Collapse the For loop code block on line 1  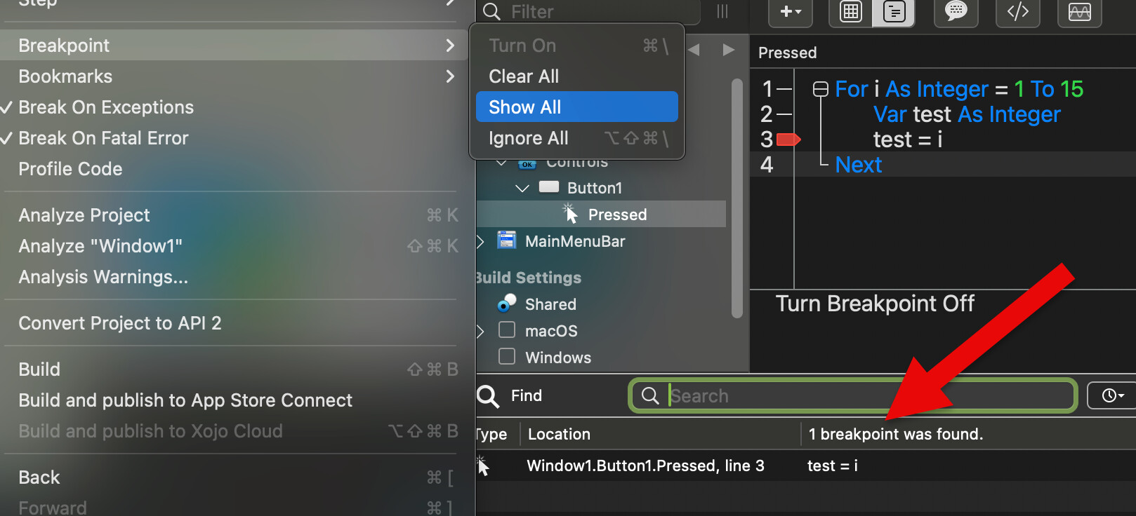pos(820,89)
